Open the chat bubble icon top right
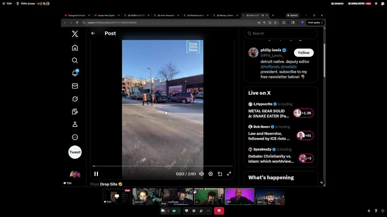The image size is (387, 217). [382, 4]
